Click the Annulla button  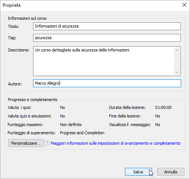tap(171, 172)
